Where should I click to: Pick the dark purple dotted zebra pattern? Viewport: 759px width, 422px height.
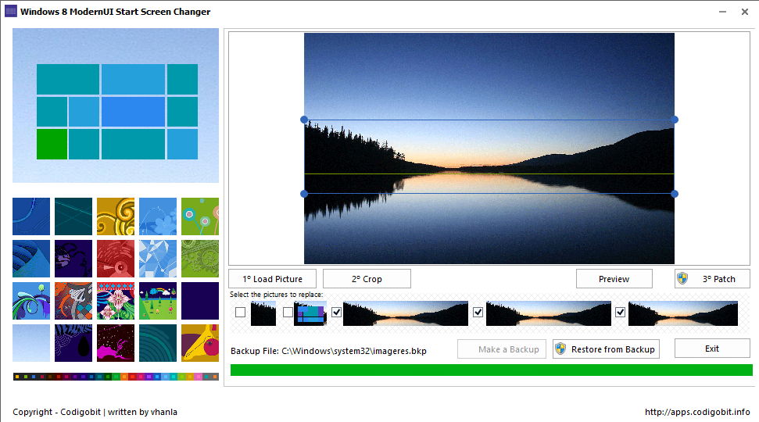point(73,343)
